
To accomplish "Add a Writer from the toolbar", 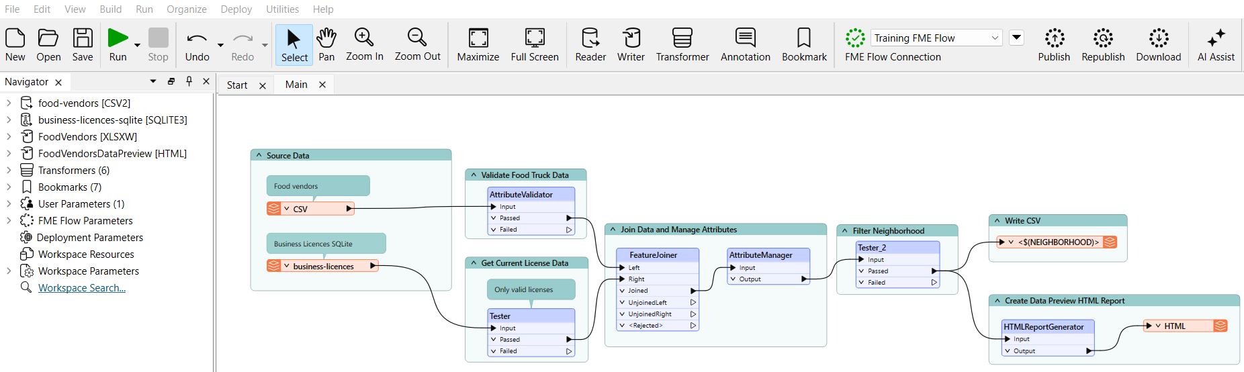I will 631,44.
